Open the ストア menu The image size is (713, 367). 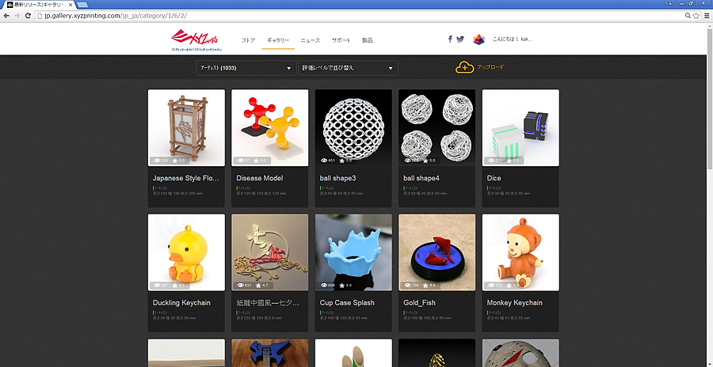click(248, 40)
